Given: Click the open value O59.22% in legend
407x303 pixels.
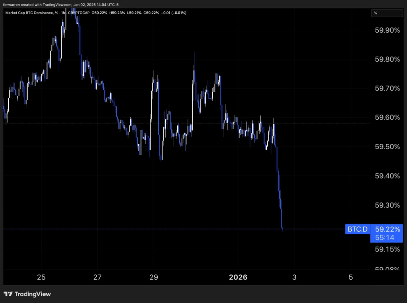Looking at the screenshot, I should [99, 13].
